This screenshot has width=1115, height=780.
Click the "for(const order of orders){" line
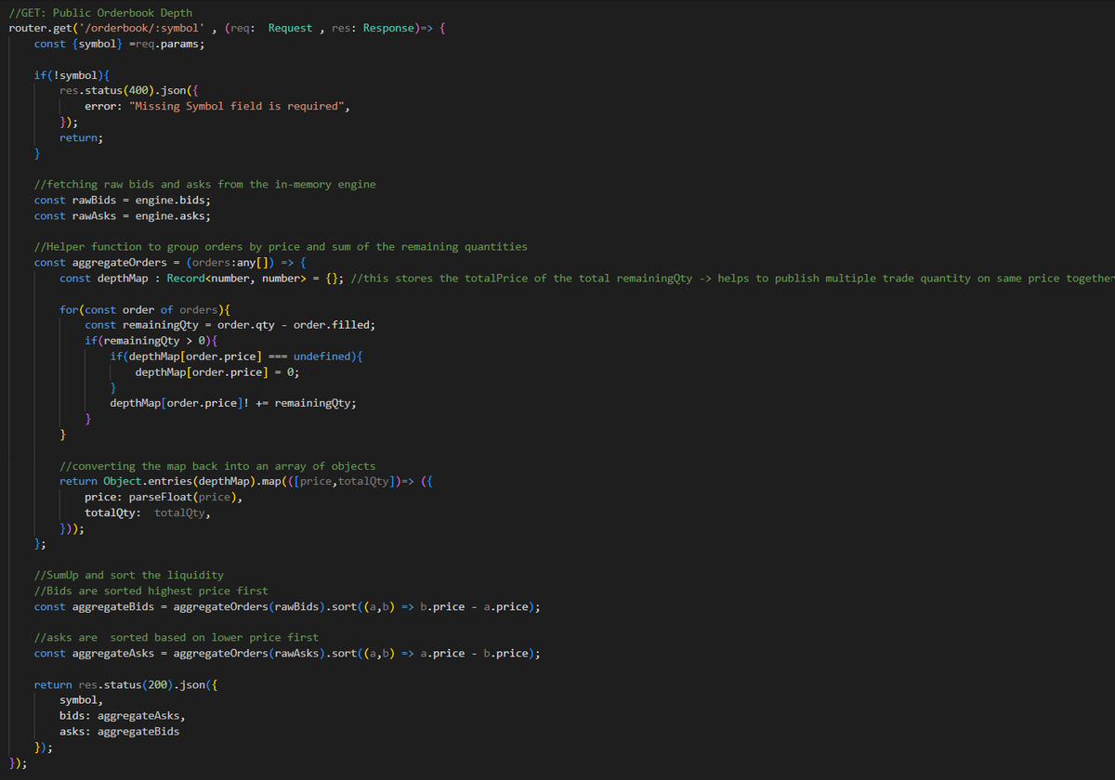pyautogui.click(x=146, y=309)
